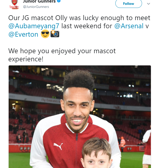Open the @Everton mention link

click(x=23, y=34)
